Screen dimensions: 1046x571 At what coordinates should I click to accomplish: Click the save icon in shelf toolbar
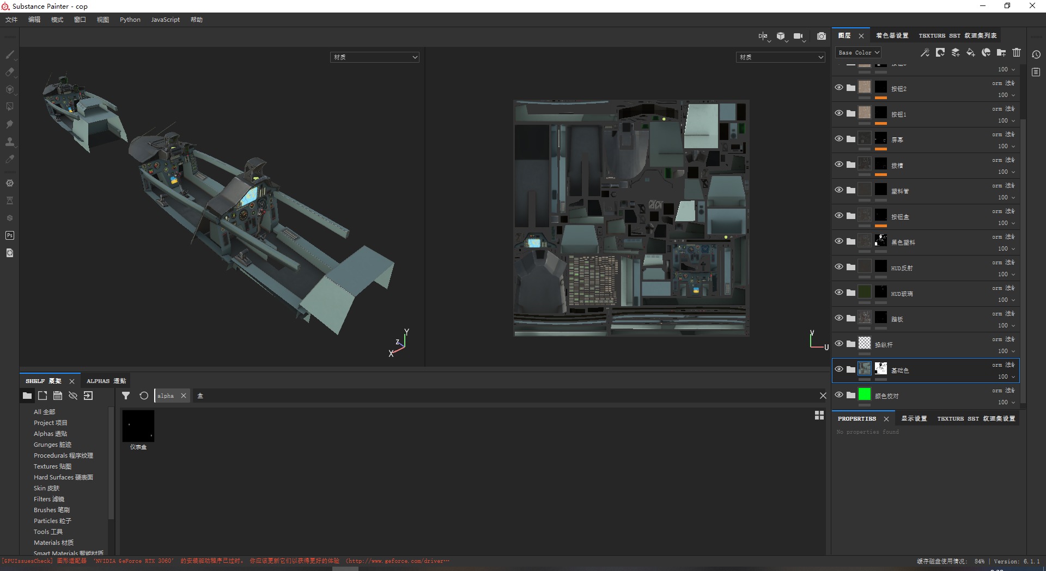[x=58, y=396]
